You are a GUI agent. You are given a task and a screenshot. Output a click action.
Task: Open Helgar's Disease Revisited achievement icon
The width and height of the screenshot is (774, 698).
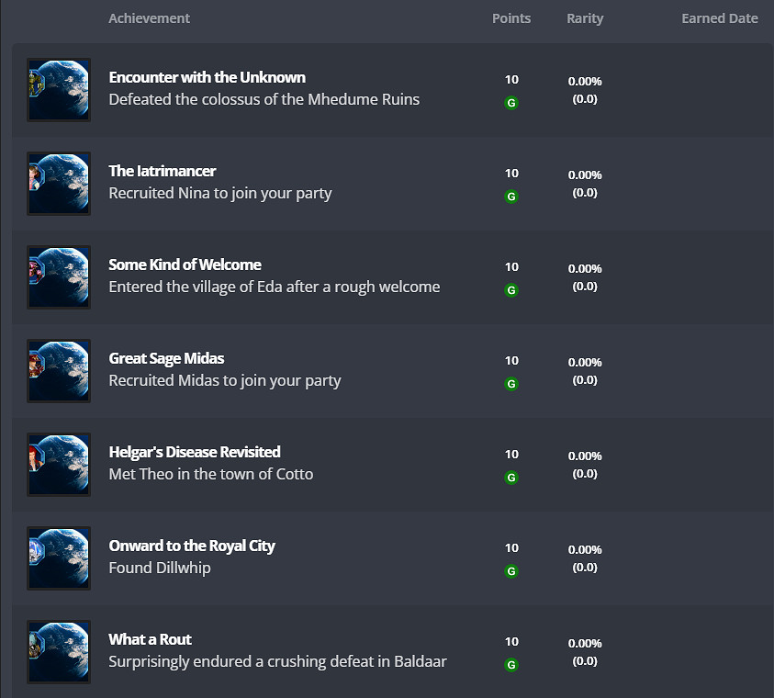point(59,465)
